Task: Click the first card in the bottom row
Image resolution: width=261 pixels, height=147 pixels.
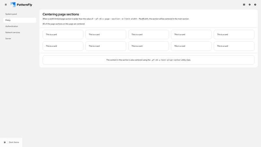Action: pyautogui.click(x=63, y=46)
